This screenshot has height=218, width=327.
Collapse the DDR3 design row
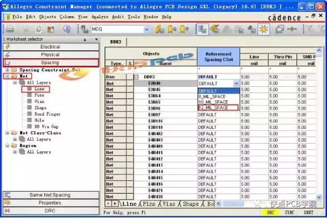coord(136,77)
